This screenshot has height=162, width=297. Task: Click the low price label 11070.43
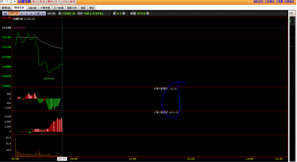pos(49,79)
